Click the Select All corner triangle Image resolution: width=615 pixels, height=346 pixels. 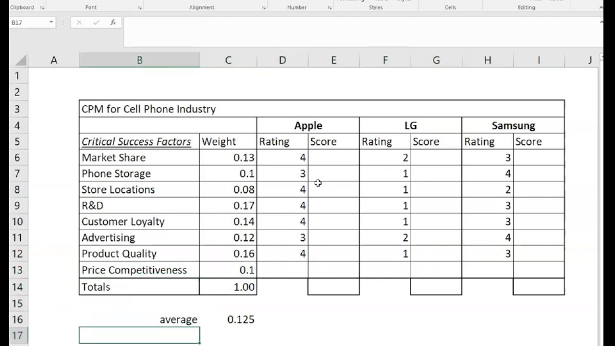click(21, 60)
